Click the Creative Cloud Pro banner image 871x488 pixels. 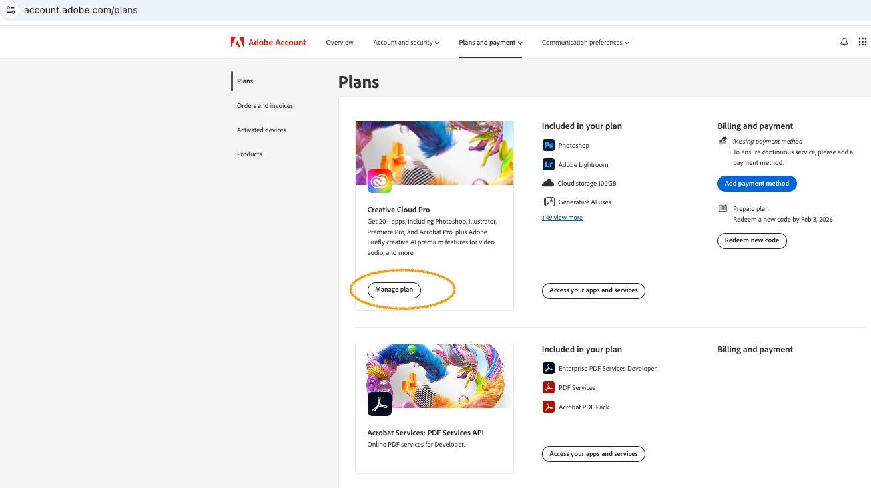click(434, 153)
